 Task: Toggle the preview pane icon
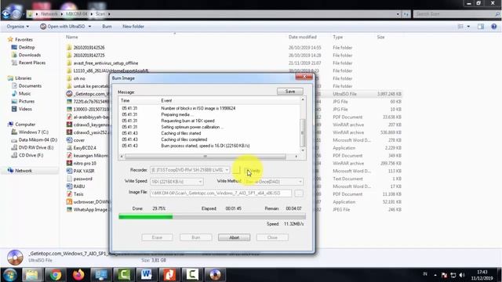click(x=481, y=27)
